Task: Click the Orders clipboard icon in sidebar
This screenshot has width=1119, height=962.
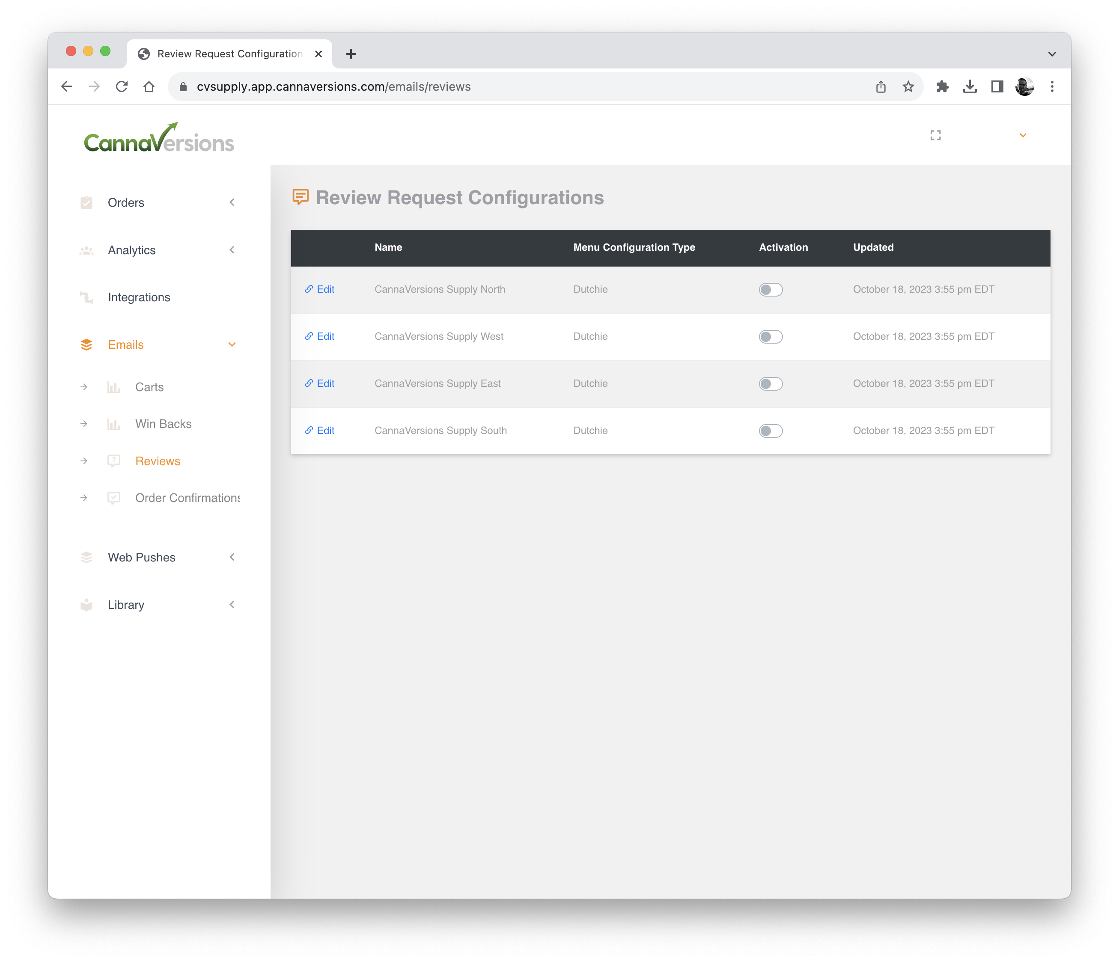Action: coord(86,203)
